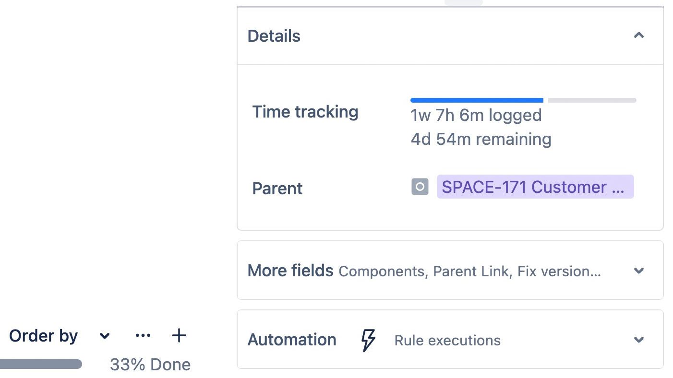
Task: Click the Details section heading
Action: click(274, 36)
